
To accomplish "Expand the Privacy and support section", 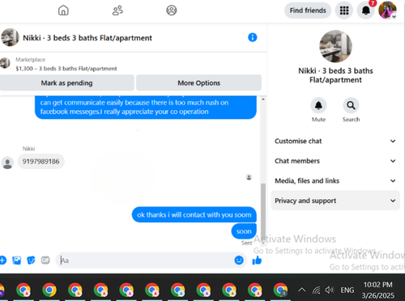I will pyautogui.click(x=335, y=201).
